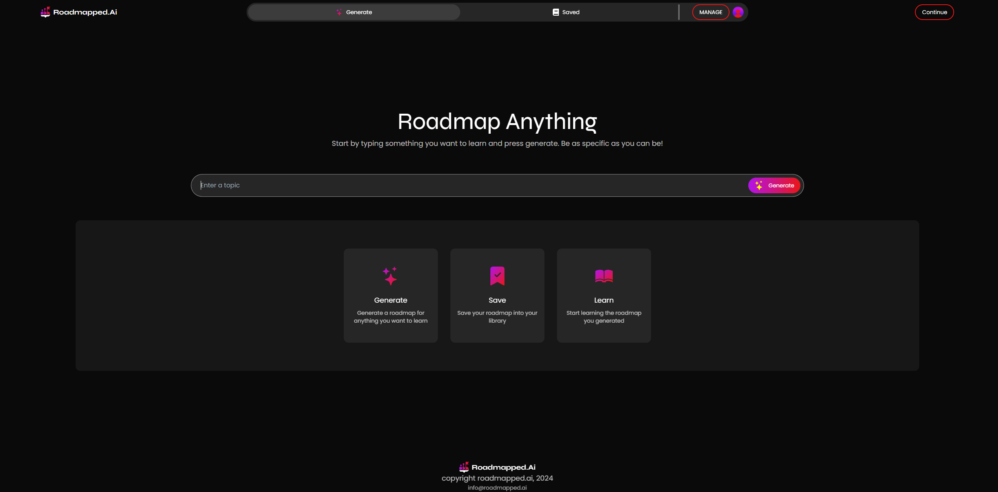998x492 pixels.
Task: Open the info@roadmapped.ai email link
Action: coord(497,488)
